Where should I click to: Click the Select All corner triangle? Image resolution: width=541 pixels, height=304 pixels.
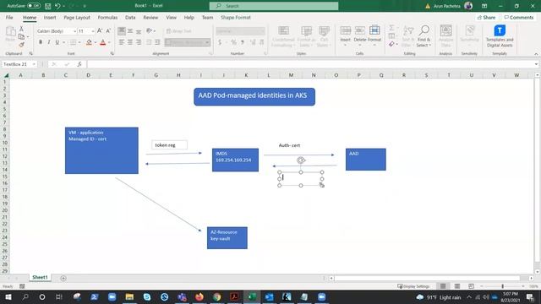pos(6,75)
